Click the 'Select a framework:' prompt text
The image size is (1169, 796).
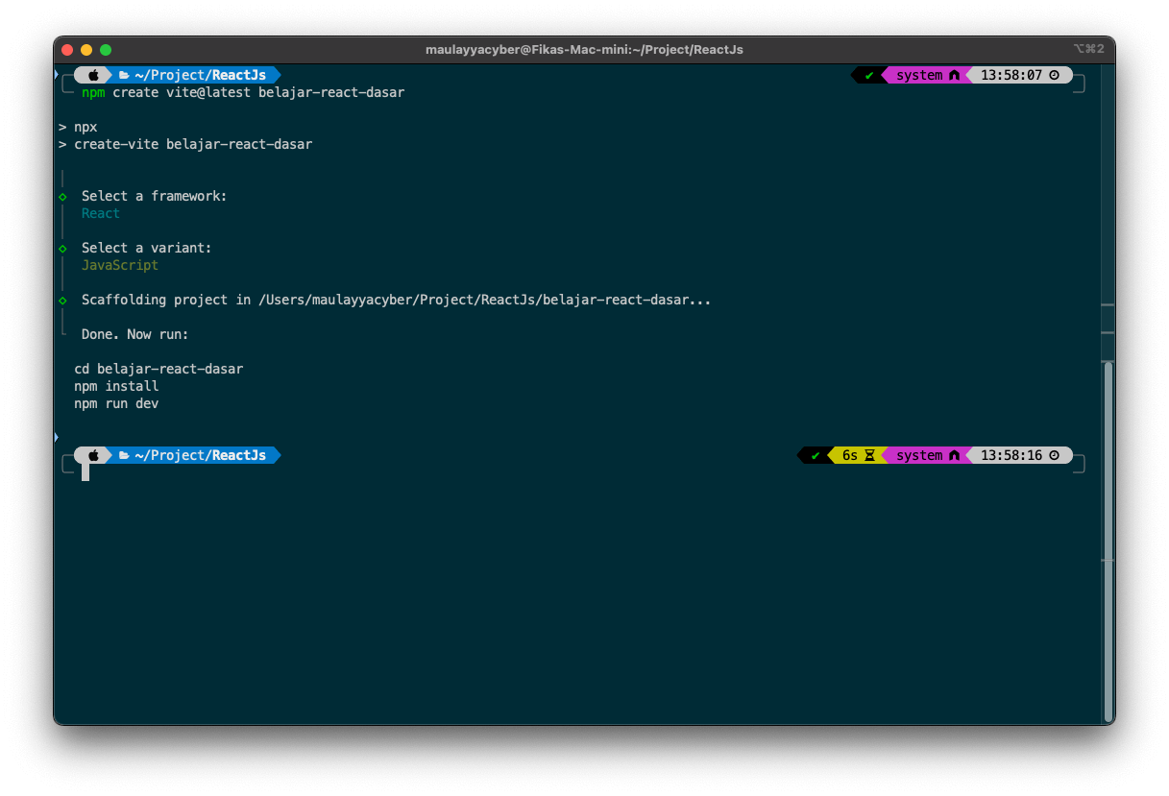click(x=155, y=196)
